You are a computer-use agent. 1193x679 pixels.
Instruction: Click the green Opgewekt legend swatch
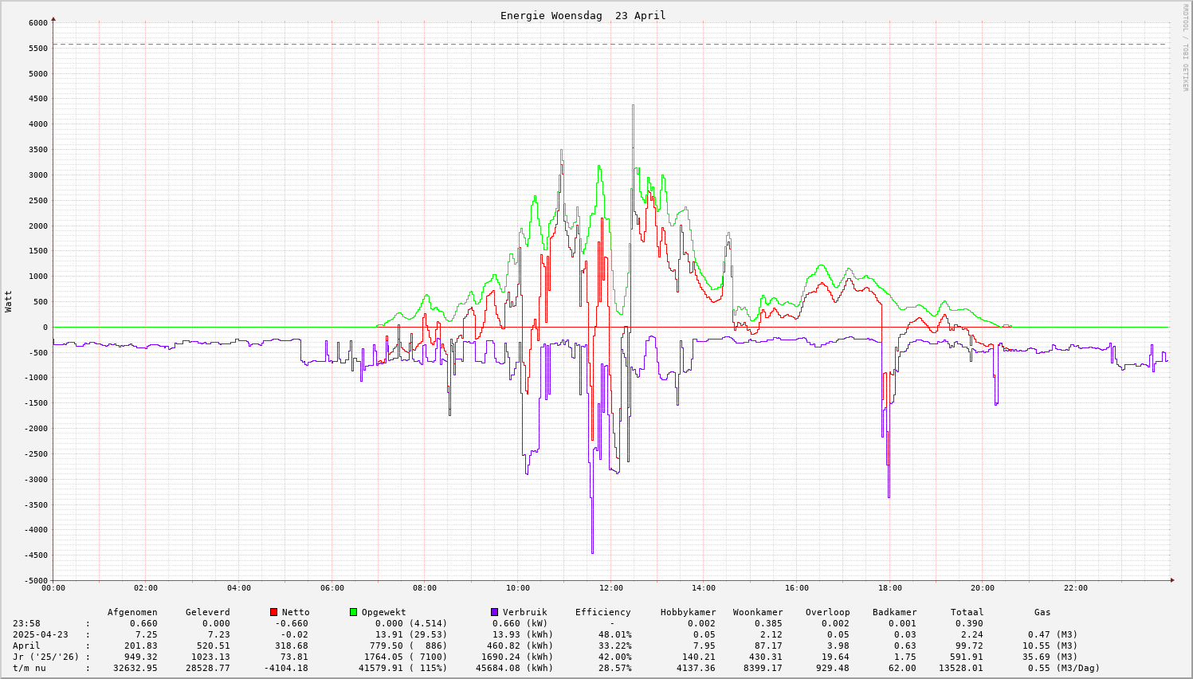pos(353,612)
